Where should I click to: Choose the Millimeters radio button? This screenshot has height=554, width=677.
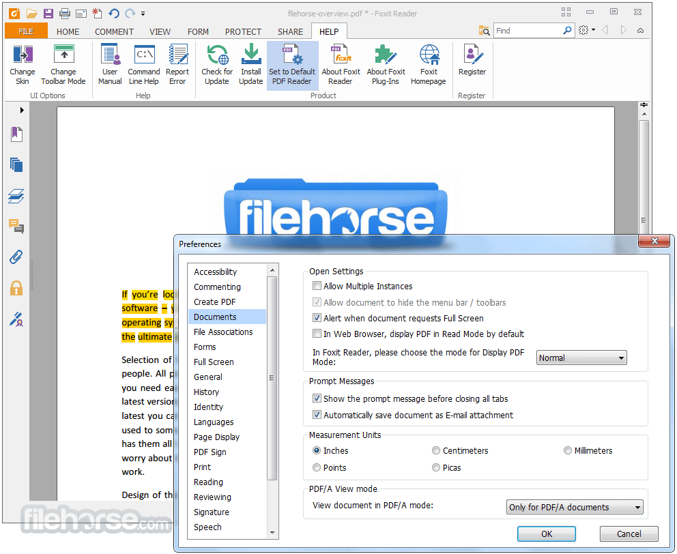[x=568, y=450]
